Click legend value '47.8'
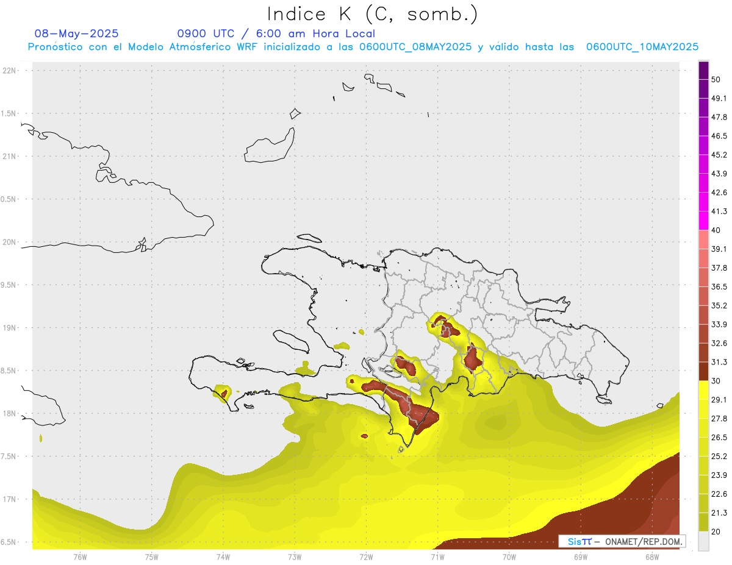 719,118
